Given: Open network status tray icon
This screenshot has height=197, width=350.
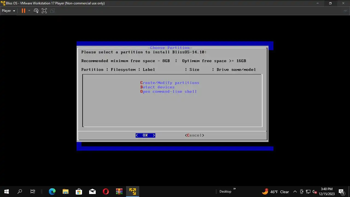Looking at the screenshot, I should coord(308,192).
